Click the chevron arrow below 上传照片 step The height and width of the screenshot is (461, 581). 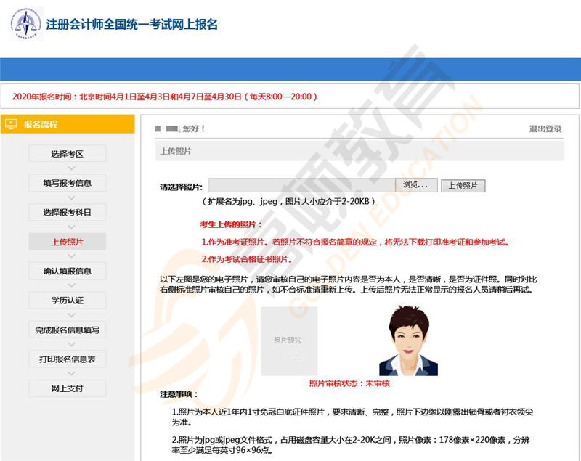click(x=71, y=256)
